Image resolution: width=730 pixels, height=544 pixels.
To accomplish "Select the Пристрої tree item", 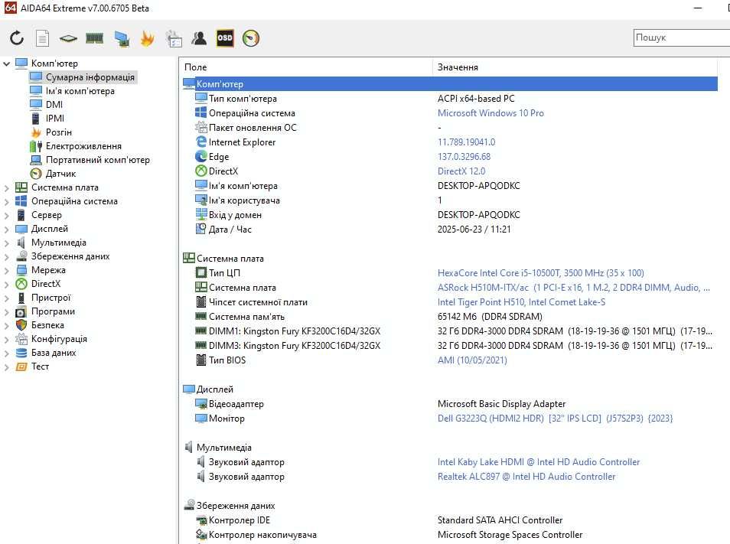I will (51, 298).
